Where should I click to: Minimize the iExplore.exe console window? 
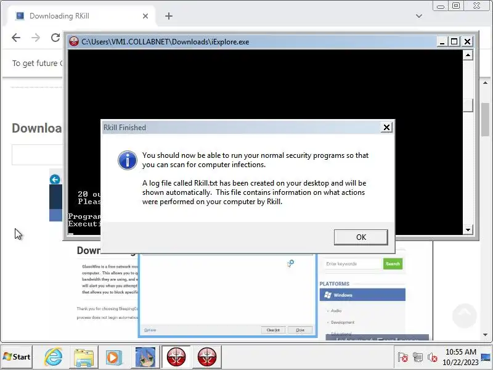(442, 41)
